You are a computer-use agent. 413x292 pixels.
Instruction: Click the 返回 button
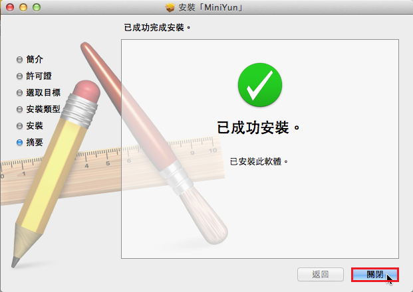coord(321,274)
